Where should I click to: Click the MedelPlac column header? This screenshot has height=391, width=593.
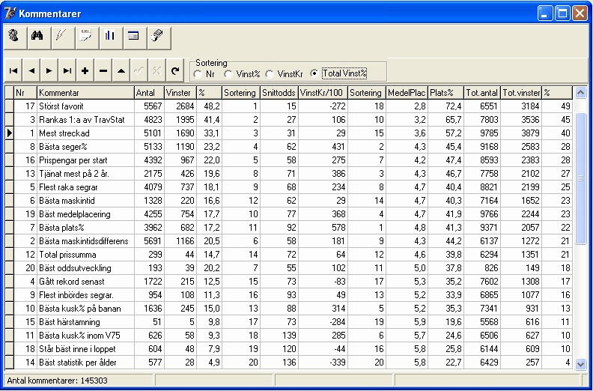click(x=407, y=93)
